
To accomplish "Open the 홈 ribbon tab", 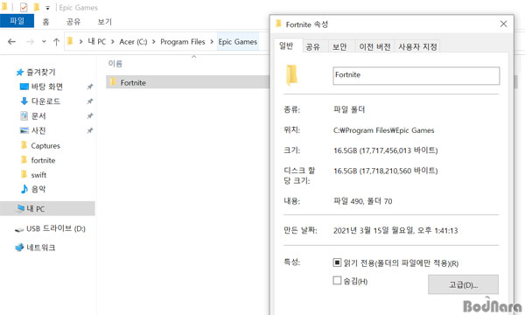I will (45, 22).
